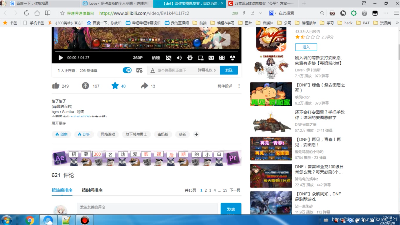Bookmark page with address bar star
The height and width of the screenshot is (225, 400).
(x=62, y=13)
